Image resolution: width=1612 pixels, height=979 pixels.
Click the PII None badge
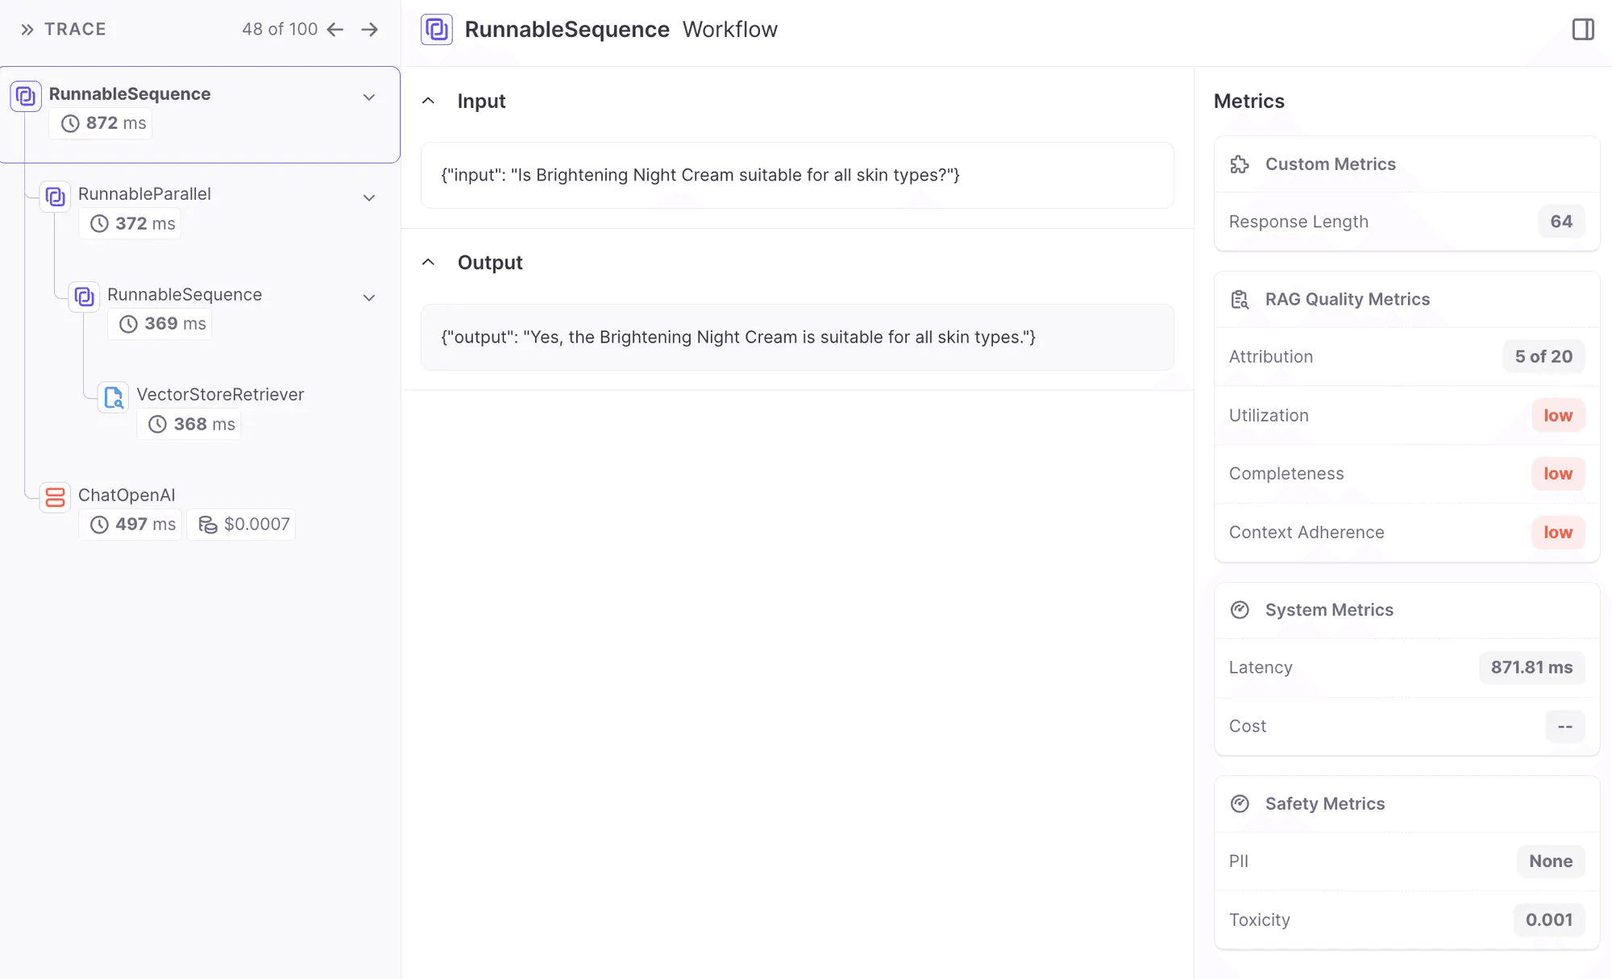(x=1551, y=861)
